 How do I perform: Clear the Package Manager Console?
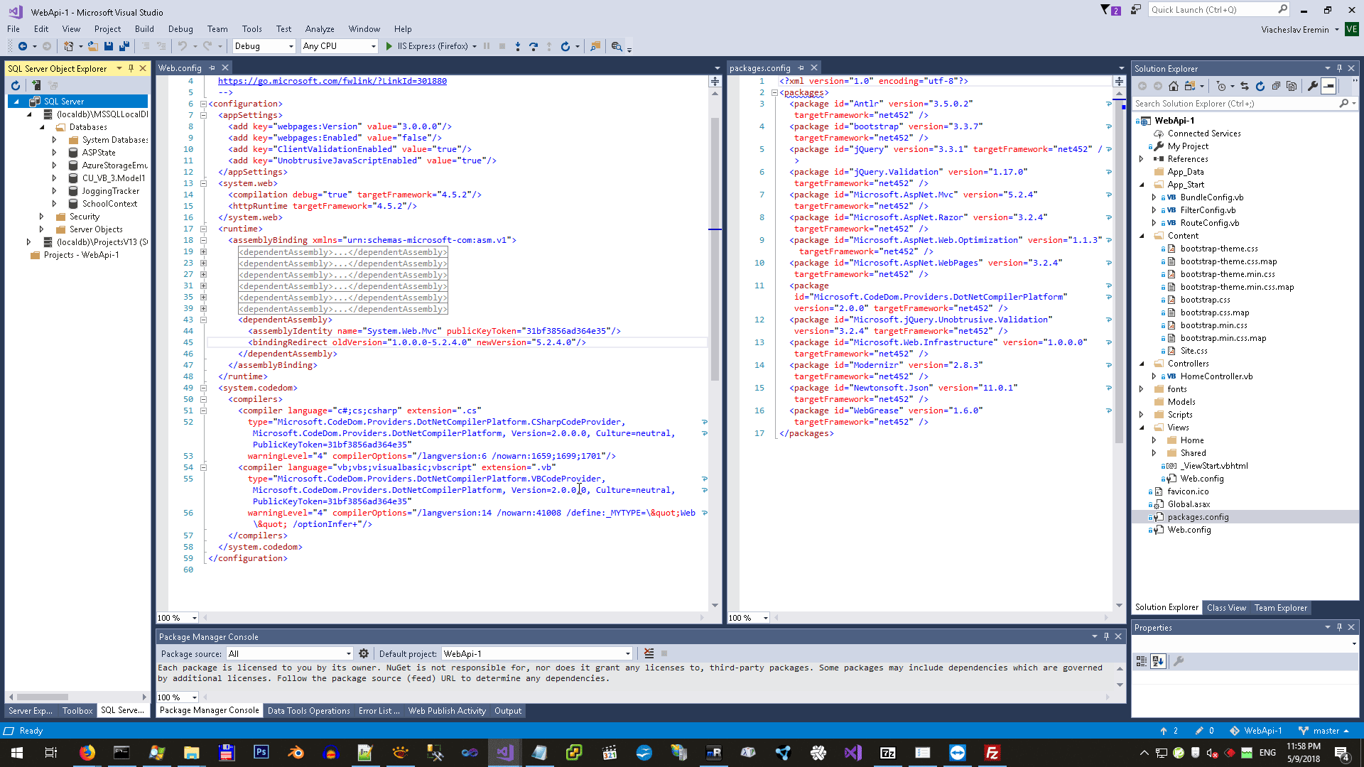(x=649, y=653)
